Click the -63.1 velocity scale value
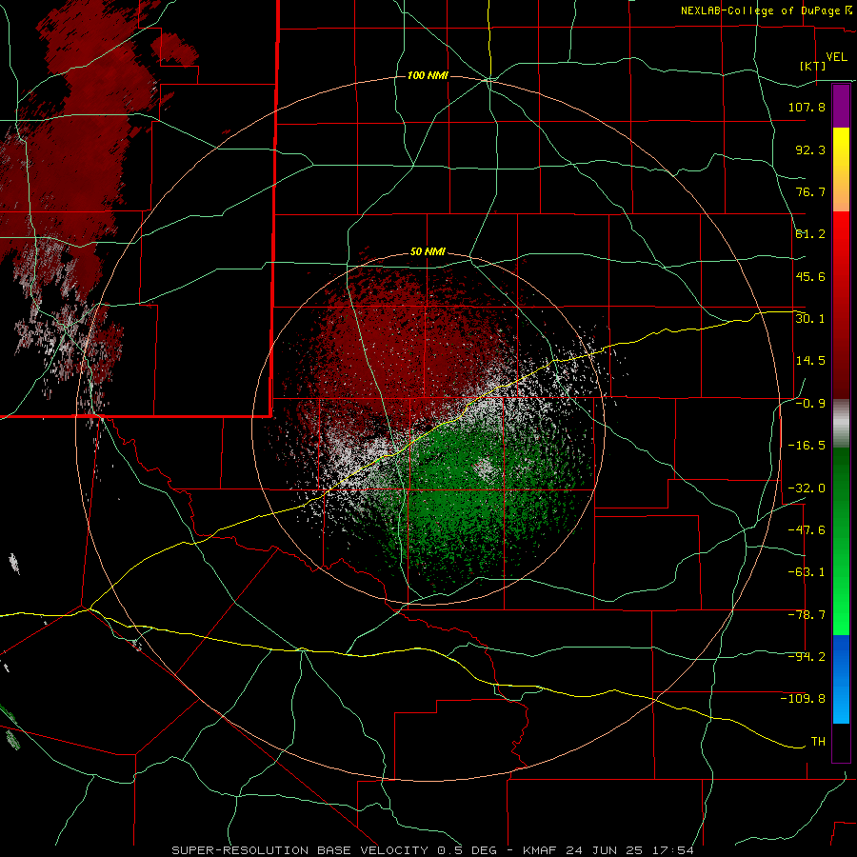Viewport: 857px width, 857px height. (x=807, y=572)
